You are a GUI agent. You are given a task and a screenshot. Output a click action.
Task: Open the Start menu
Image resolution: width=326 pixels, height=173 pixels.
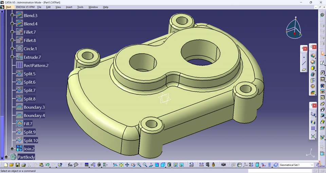click(x=8, y=7)
